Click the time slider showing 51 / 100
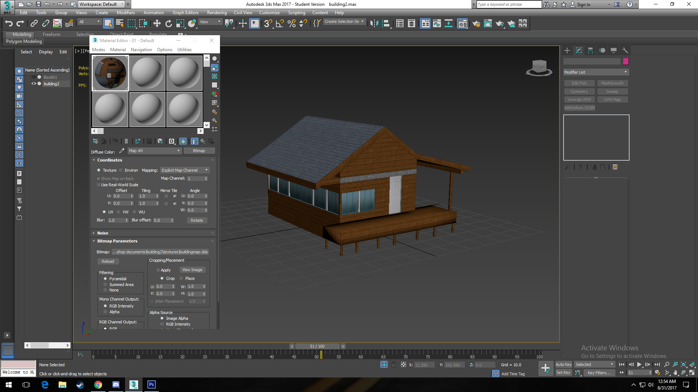 (317, 346)
